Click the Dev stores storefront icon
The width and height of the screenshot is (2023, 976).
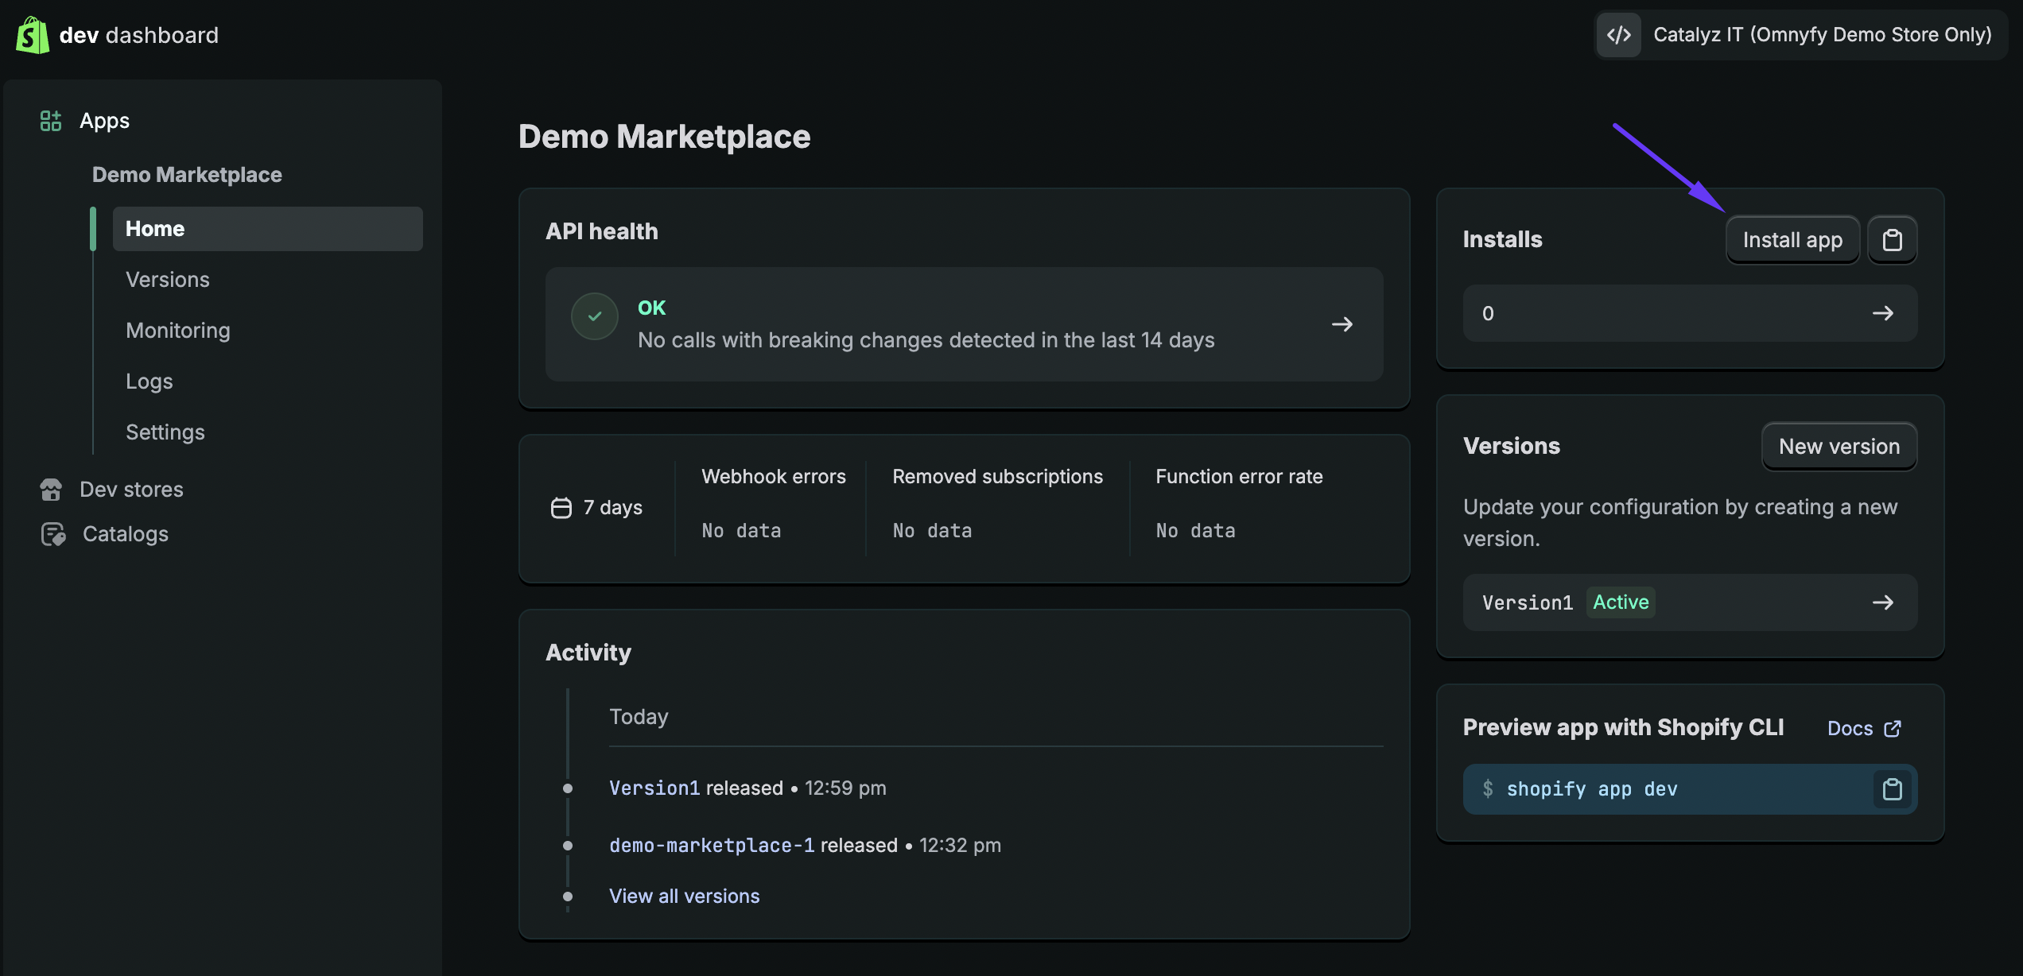(x=51, y=490)
